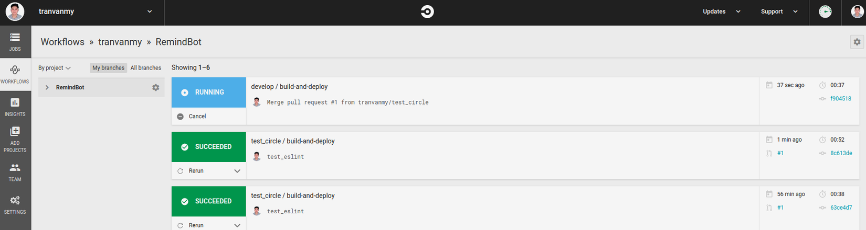Click the CircleCI logo in header

coord(427,11)
